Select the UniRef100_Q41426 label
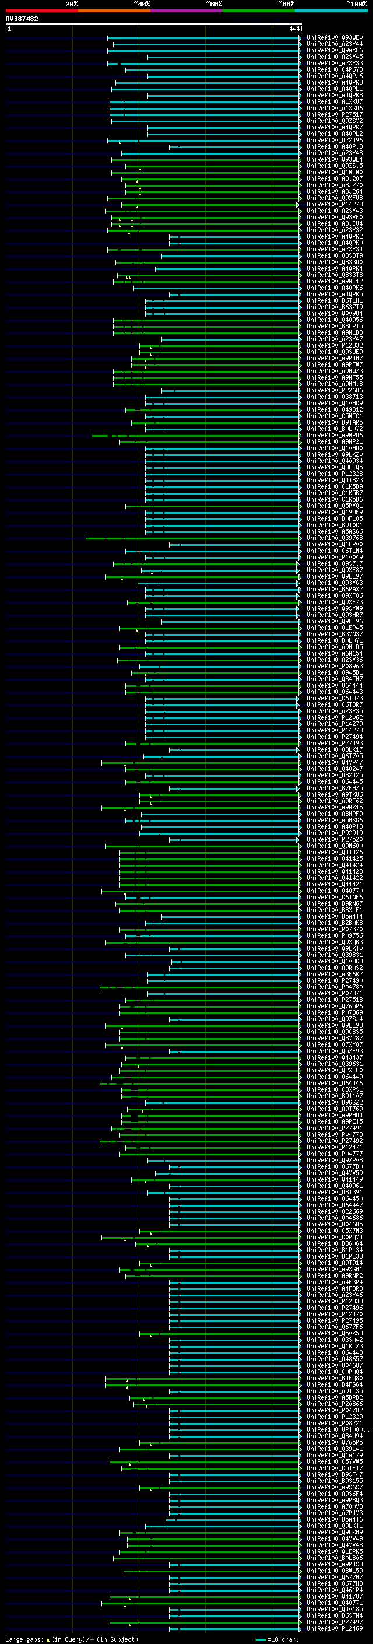373x1644 pixels. click(x=334, y=852)
